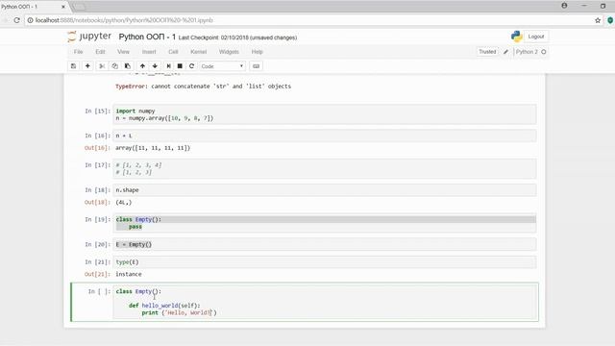Interrupt the kernel with the stop icon

(x=180, y=66)
